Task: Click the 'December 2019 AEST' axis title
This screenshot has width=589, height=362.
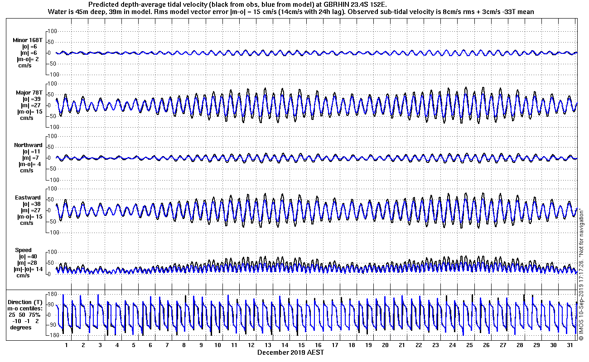Action: pos(290,352)
